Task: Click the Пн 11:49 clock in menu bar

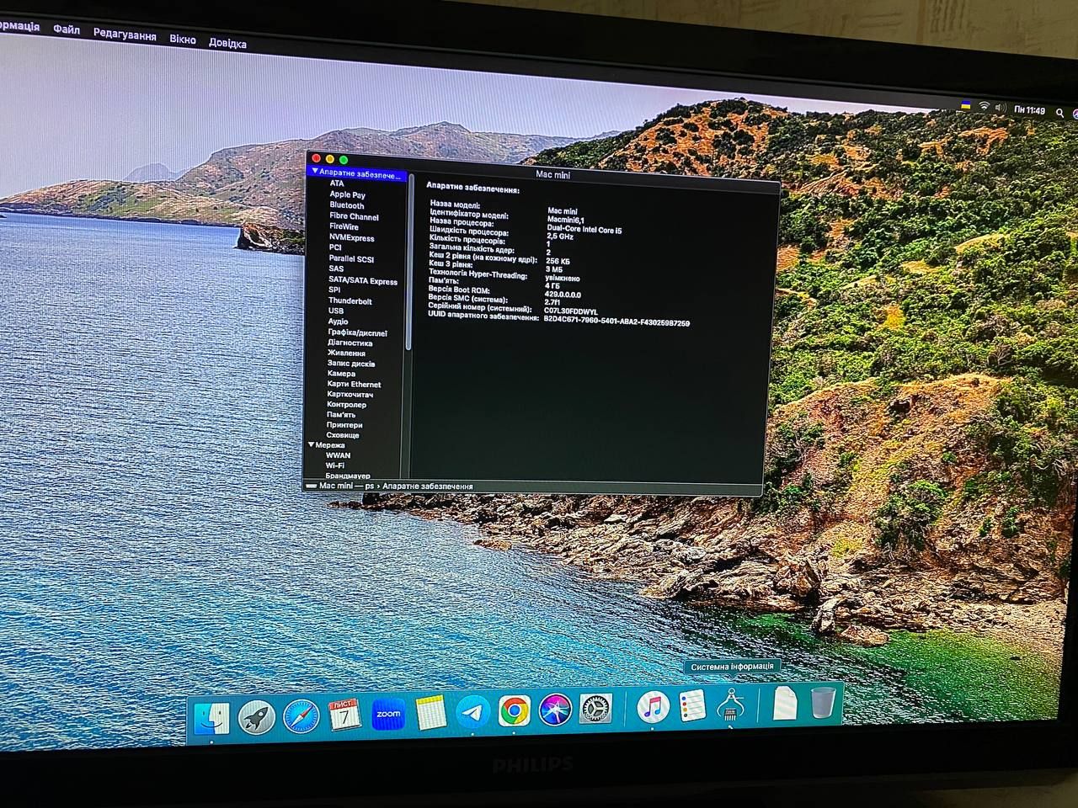Action: tap(1029, 110)
